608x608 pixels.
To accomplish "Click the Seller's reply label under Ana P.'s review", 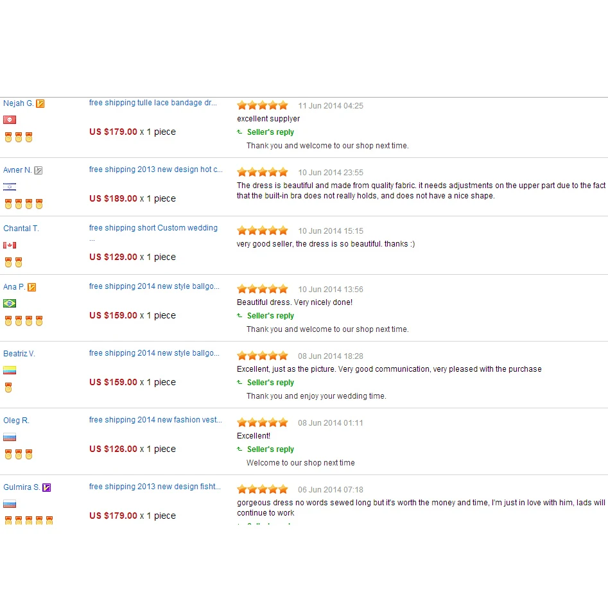I will [270, 316].
